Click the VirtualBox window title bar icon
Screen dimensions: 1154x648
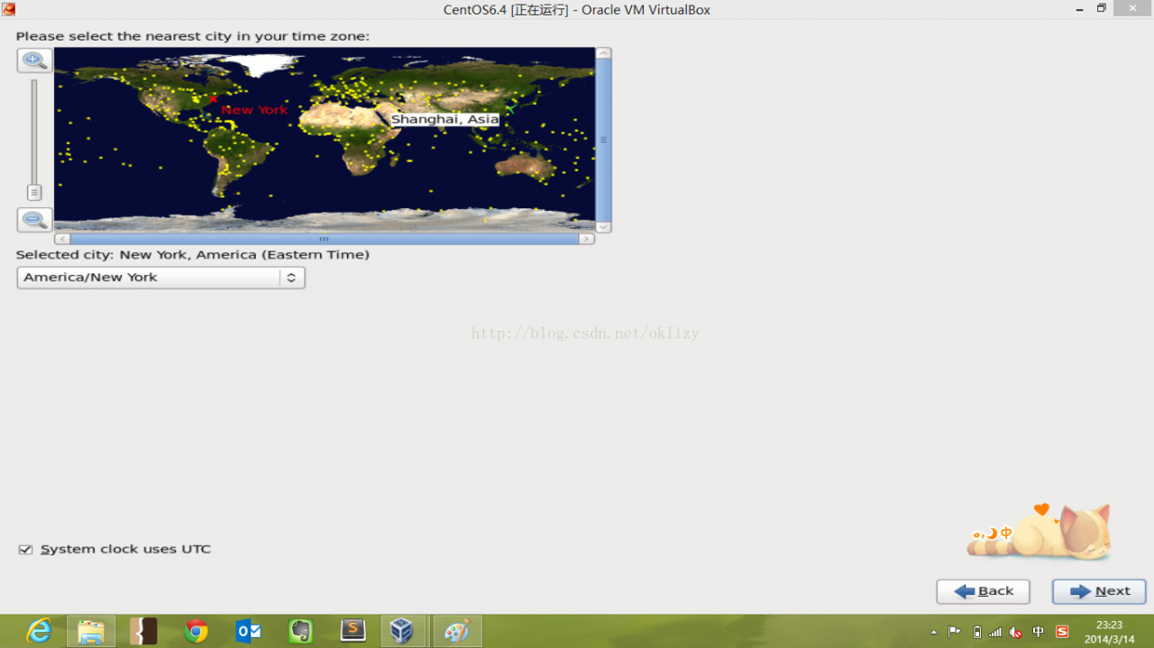coord(9,9)
